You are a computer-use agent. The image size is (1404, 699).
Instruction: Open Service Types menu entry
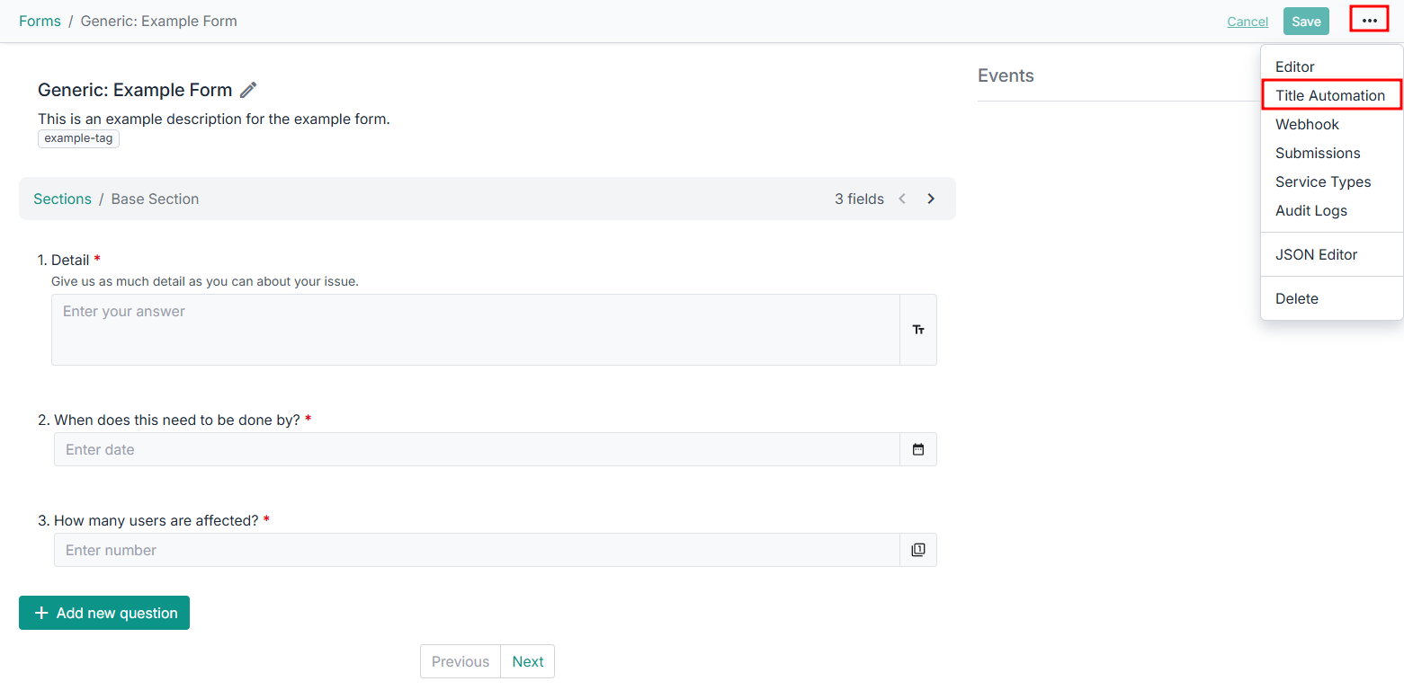(x=1323, y=181)
